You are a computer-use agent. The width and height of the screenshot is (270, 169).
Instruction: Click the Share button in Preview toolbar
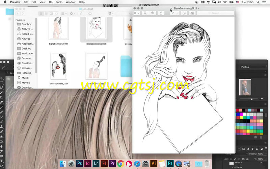click(161, 13)
